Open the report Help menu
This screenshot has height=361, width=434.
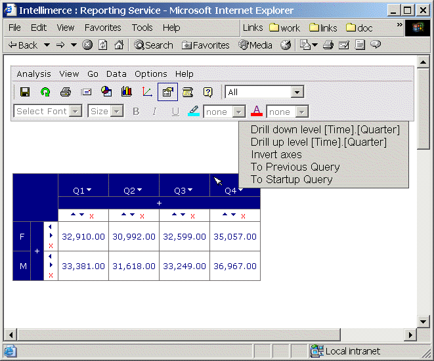coord(184,74)
